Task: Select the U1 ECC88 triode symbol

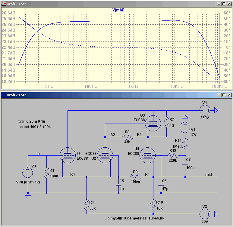Action: point(68,155)
